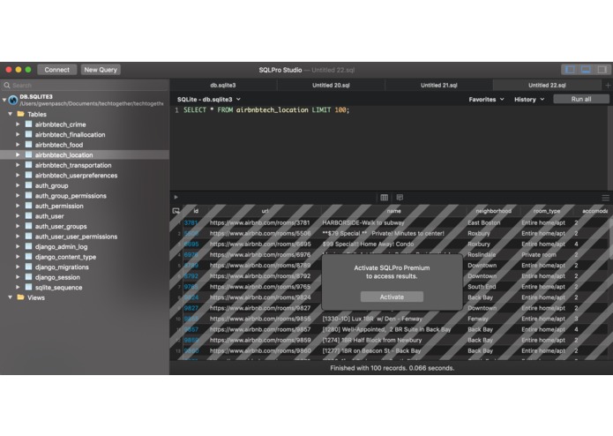This screenshot has height=436, width=613.
Task: Collapse the Views folder
Action: click(11, 297)
